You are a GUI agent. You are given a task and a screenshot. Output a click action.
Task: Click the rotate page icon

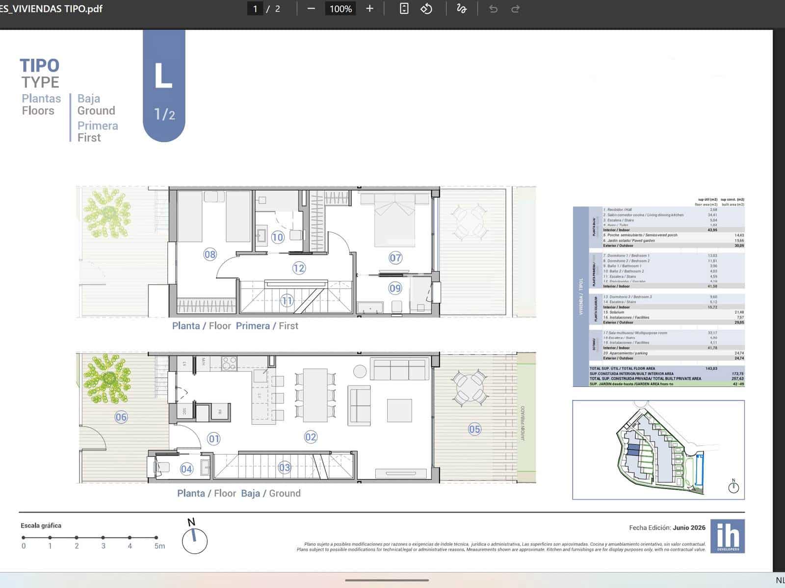pyautogui.click(x=426, y=9)
